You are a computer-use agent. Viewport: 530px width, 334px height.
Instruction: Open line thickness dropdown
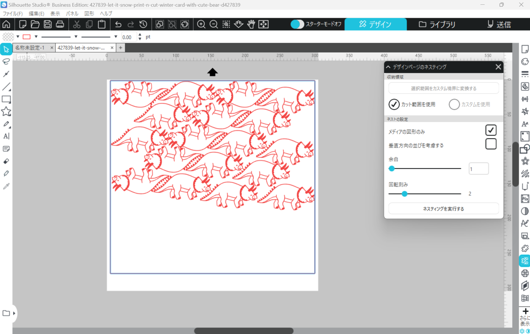click(116, 37)
